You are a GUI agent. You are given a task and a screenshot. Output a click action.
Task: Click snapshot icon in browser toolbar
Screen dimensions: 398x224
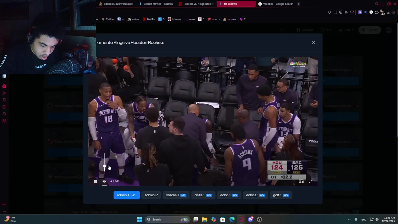click(x=335, y=12)
